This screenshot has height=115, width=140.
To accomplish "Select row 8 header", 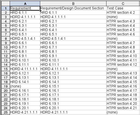I will click(6, 39).
